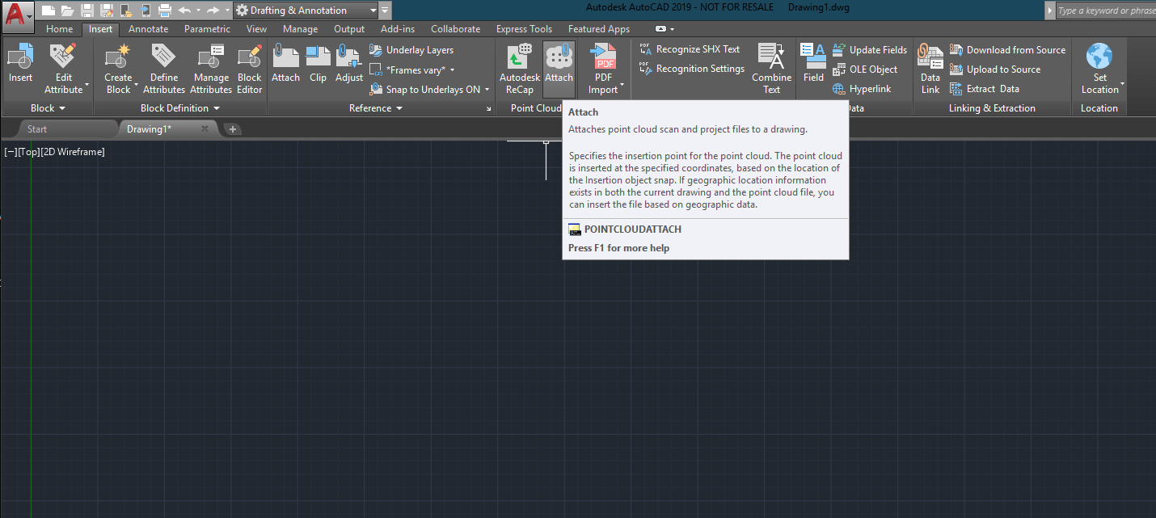The width and height of the screenshot is (1156, 518).
Task: Run Recognize SHX Text
Action: pos(690,49)
